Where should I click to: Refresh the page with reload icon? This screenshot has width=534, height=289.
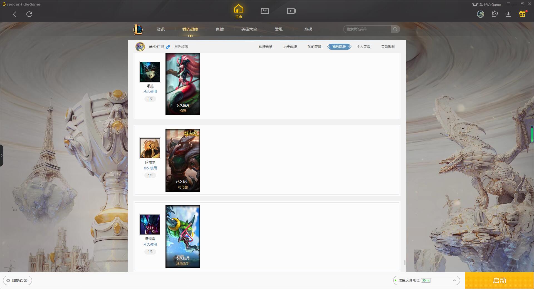click(x=29, y=14)
